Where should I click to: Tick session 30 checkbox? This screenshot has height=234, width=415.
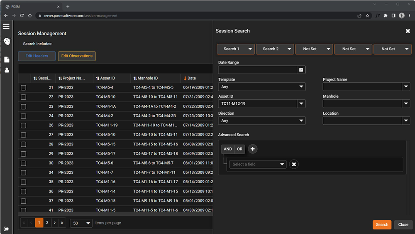pos(24,163)
